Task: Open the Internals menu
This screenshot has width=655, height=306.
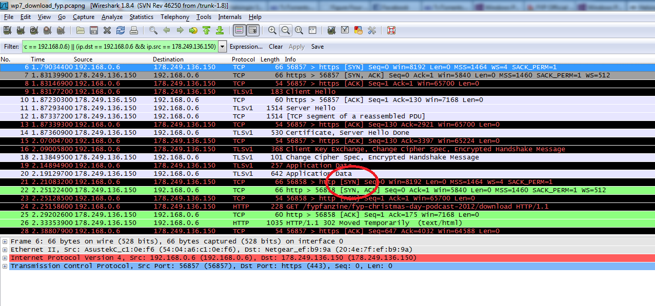Action: (230, 17)
